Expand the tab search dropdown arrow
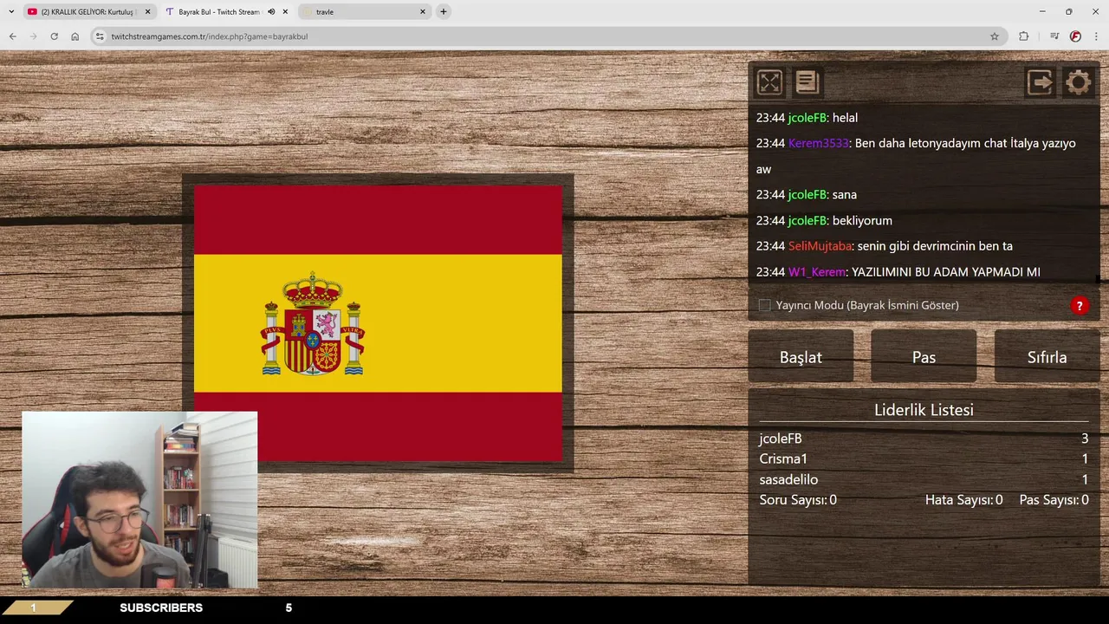Screen dimensions: 1109x624 point(11,12)
